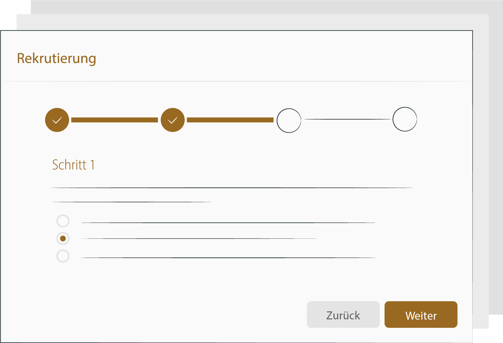
Task: Click the Rekrutierung dialog title
Action: (57, 58)
